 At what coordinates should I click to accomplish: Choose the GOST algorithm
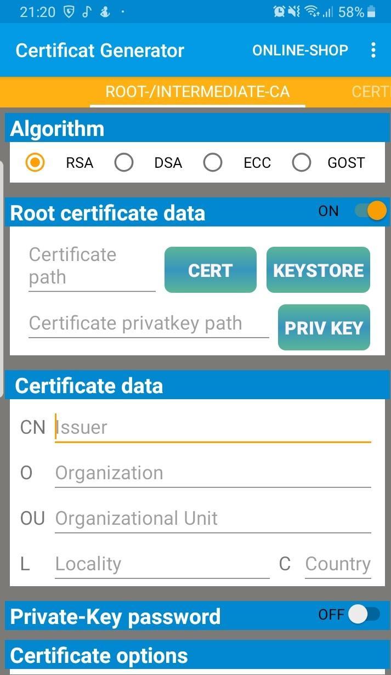tap(302, 162)
